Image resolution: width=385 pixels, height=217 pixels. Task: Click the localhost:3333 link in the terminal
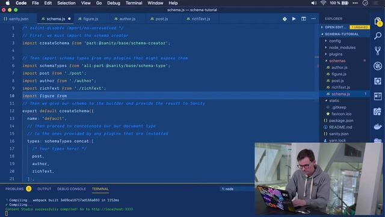[112, 209]
